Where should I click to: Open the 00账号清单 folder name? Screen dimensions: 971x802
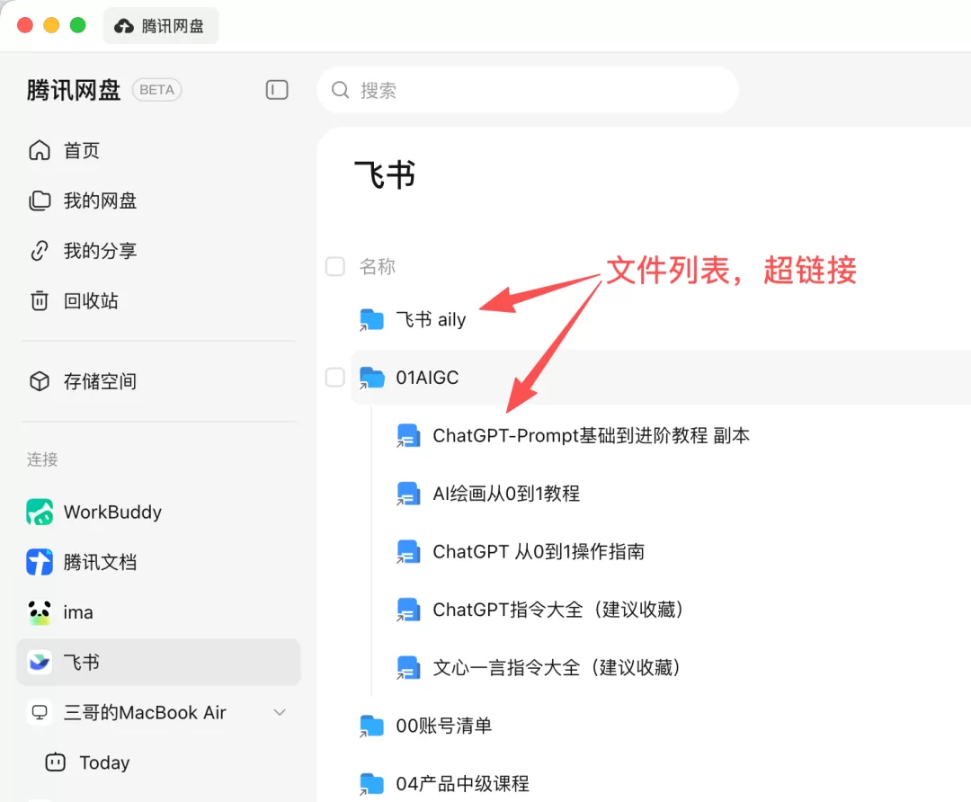(444, 726)
